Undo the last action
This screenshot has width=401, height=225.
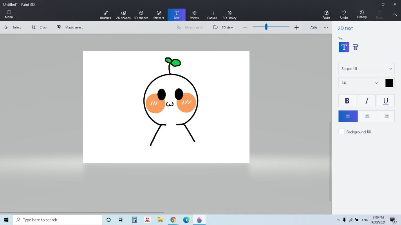coord(344,15)
